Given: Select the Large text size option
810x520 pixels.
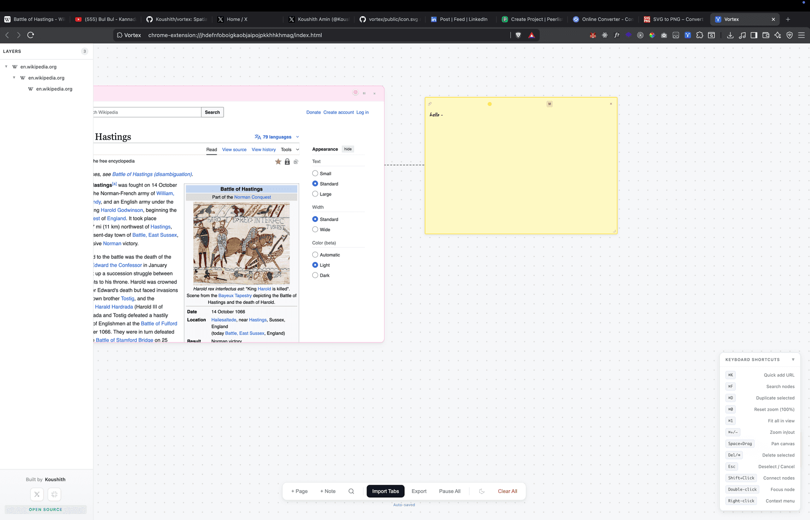Looking at the screenshot, I should coord(315,194).
